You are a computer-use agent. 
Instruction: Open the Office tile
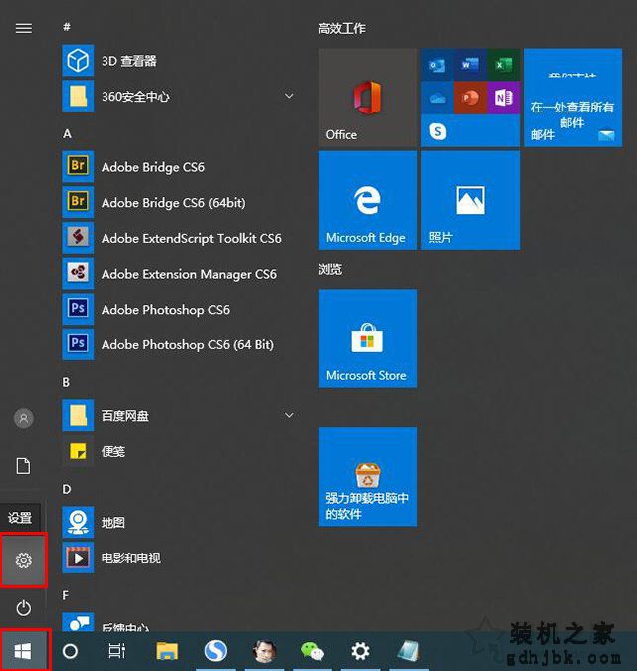point(367,98)
